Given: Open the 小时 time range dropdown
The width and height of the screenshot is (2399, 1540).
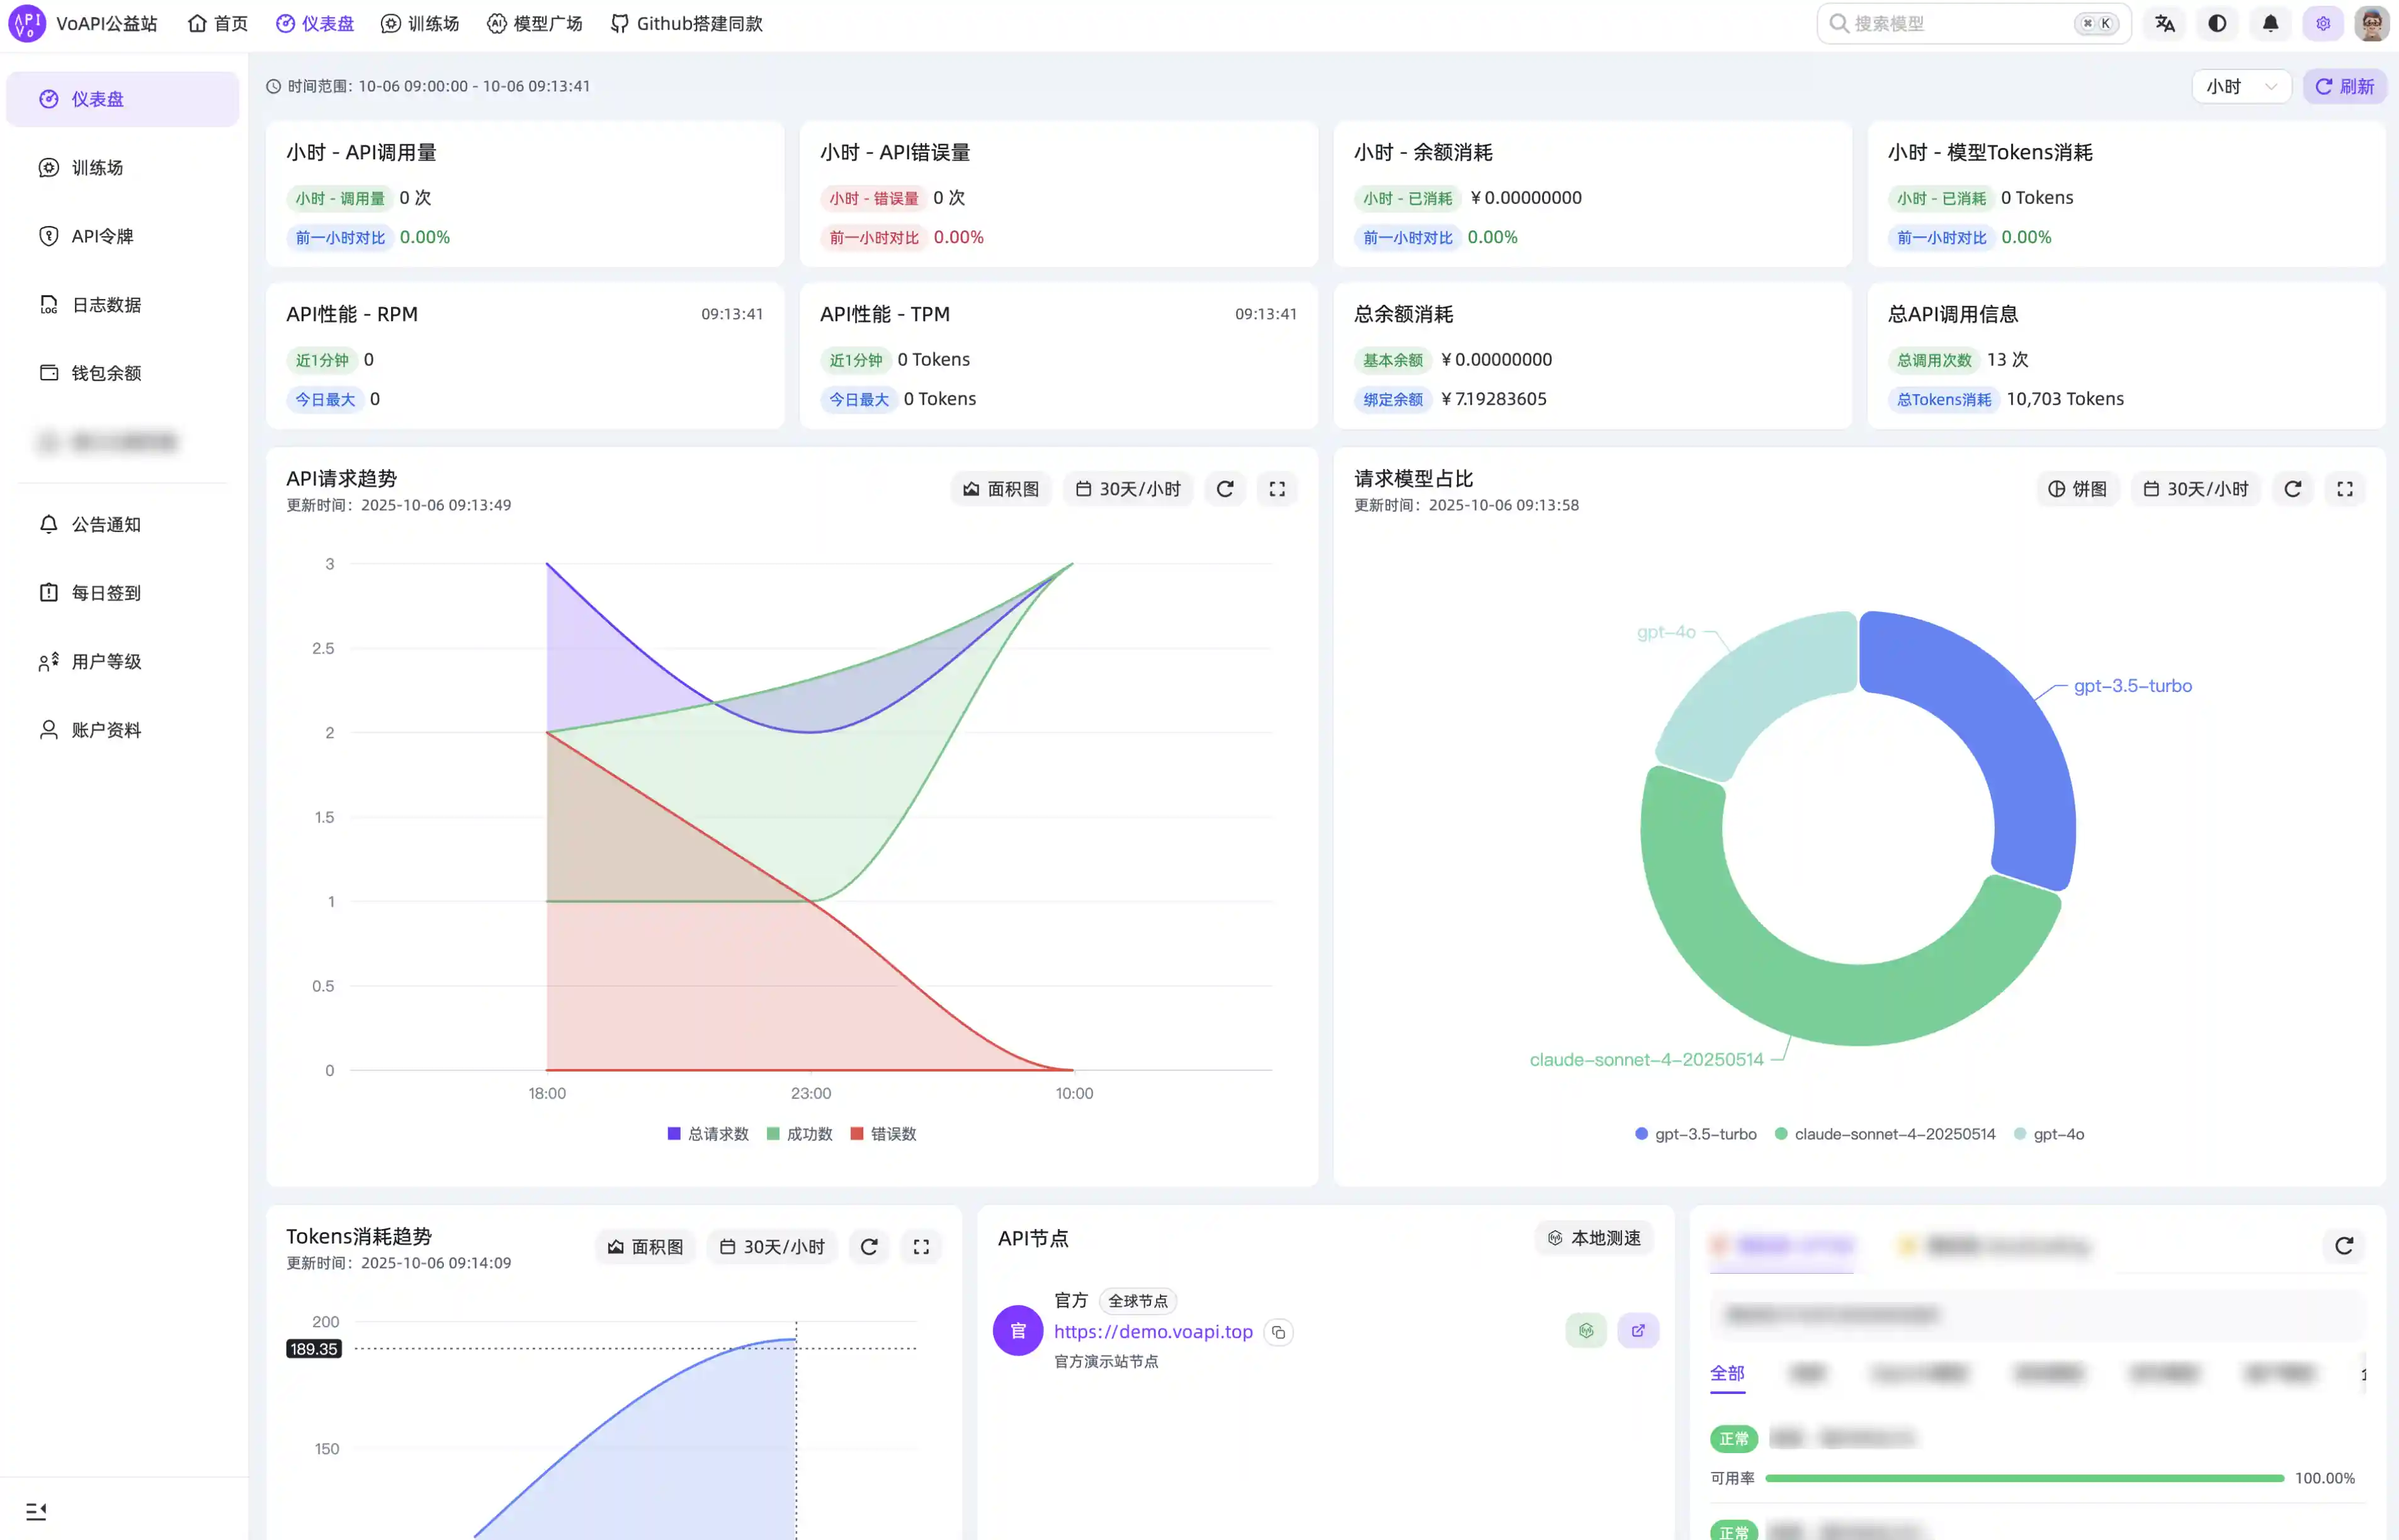Looking at the screenshot, I should 2241,87.
